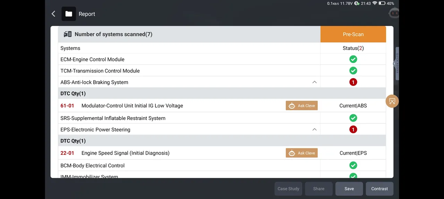The image size is (444, 199).
Task: Select the Pre-Scan tab
Action: tap(353, 34)
